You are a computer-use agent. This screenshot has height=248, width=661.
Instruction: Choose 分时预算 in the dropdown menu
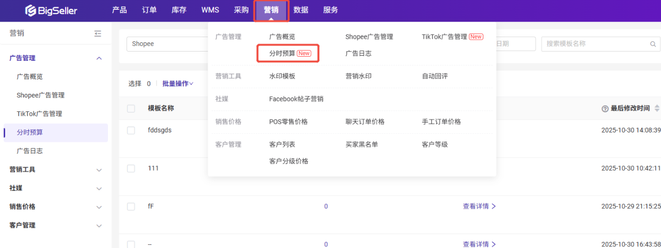point(288,53)
